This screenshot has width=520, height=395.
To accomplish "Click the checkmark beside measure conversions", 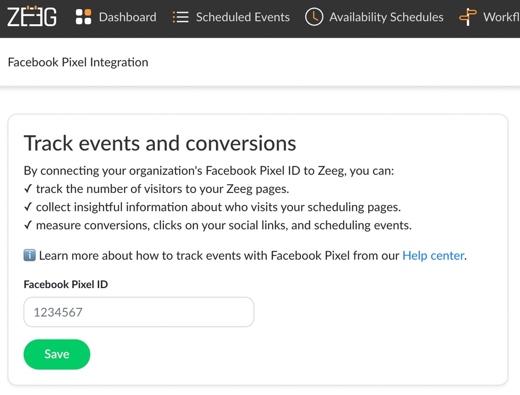I will click(28, 226).
